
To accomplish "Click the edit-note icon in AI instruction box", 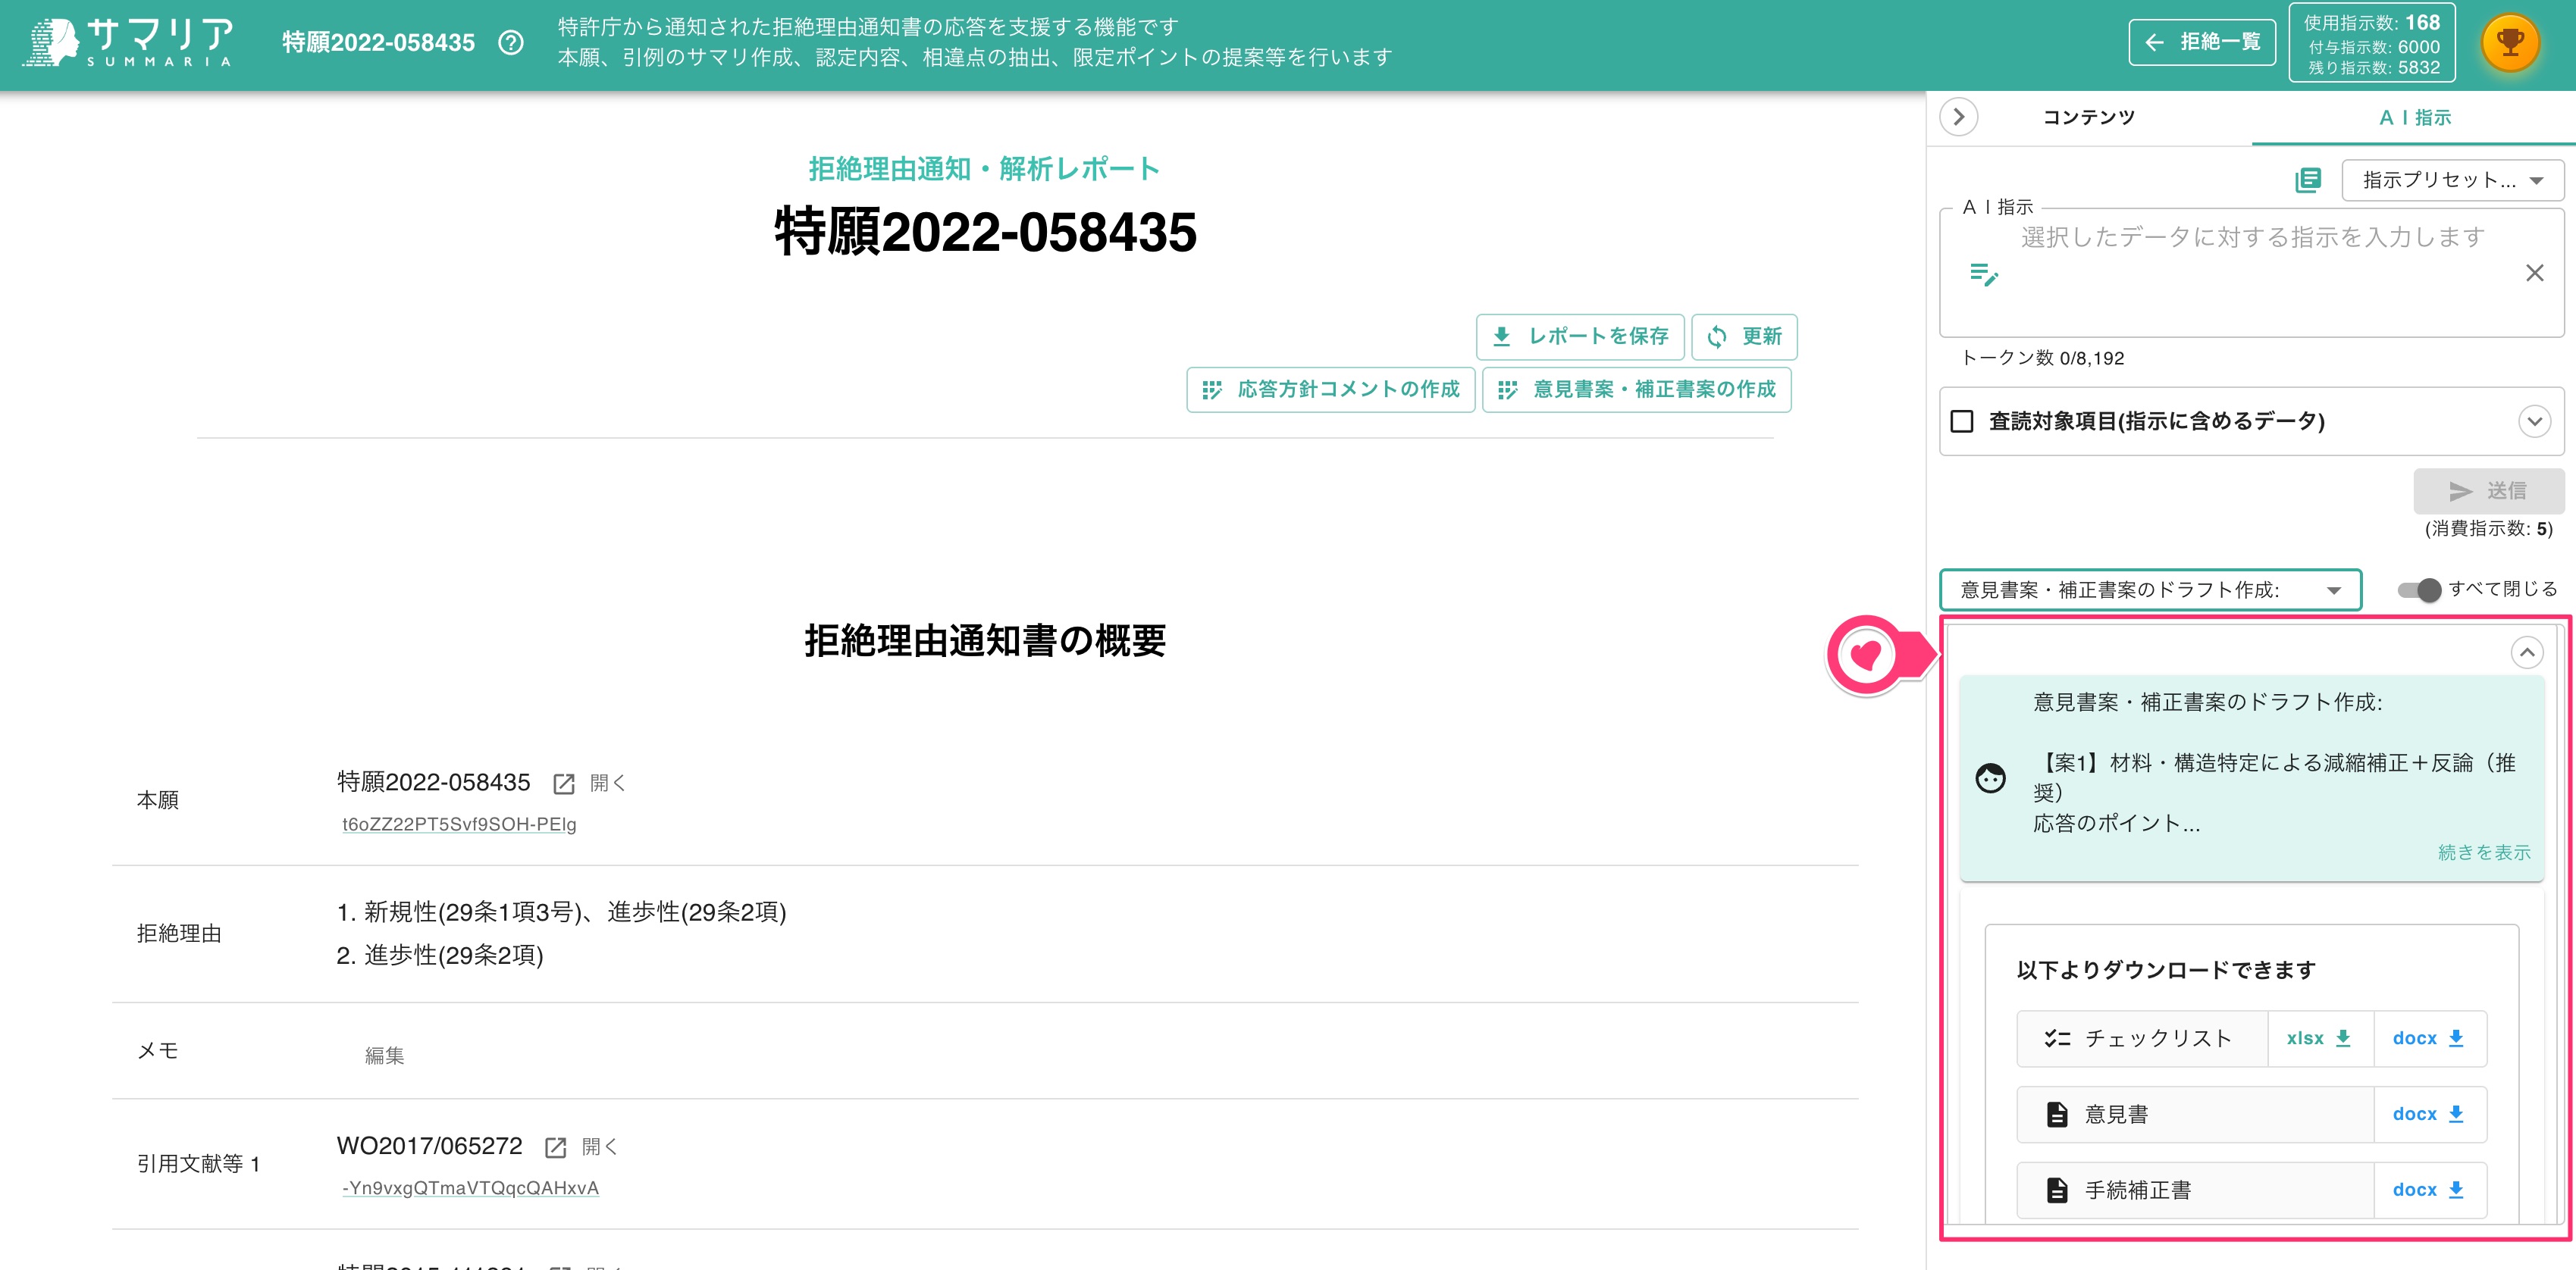I will click(1983, 274).
